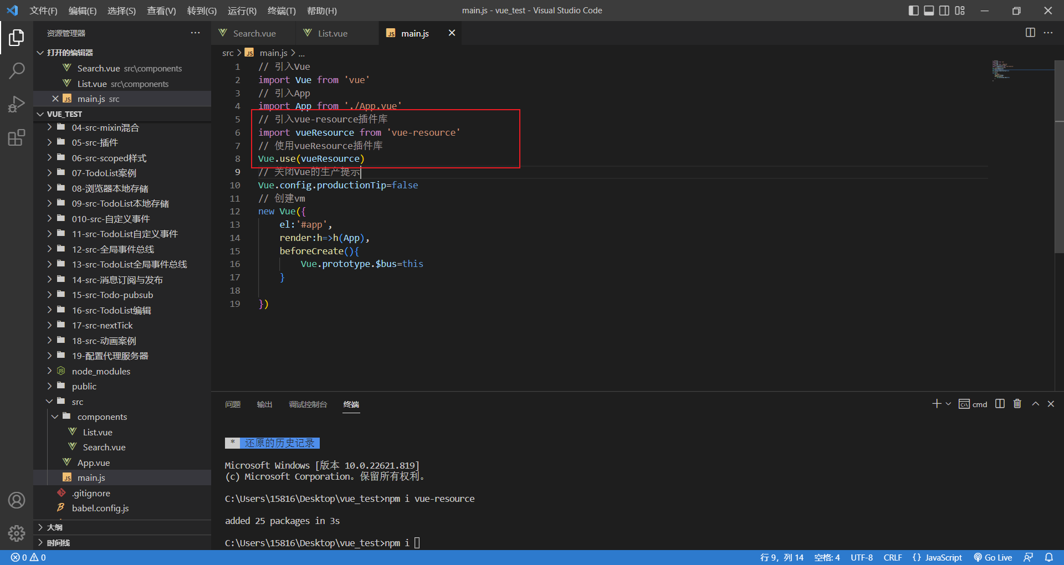The width and height of the screenshot is (1064, 565).
Task: Open the Accounts icon in activity bar
Action: 17,500
